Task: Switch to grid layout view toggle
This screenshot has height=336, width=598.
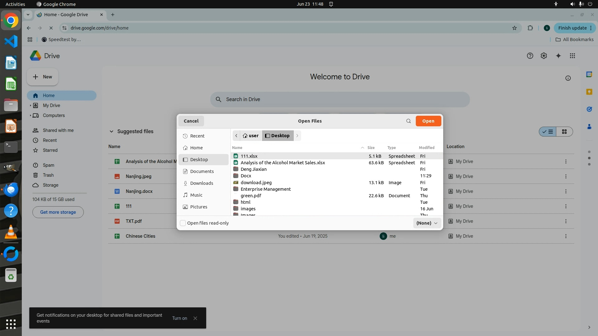Action: [564, 132]
